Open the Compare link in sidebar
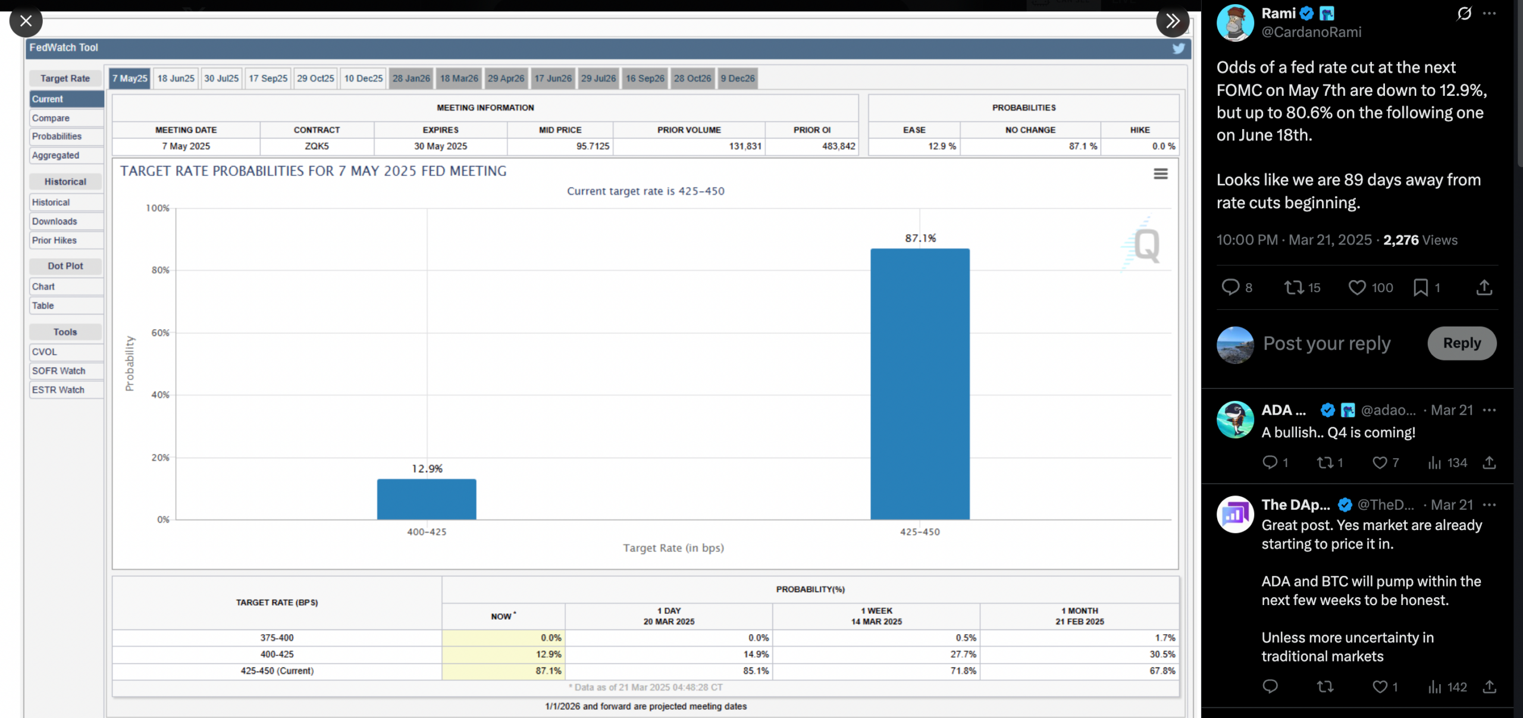Screen dimensions: 1523x718 (x=51, y=118)
